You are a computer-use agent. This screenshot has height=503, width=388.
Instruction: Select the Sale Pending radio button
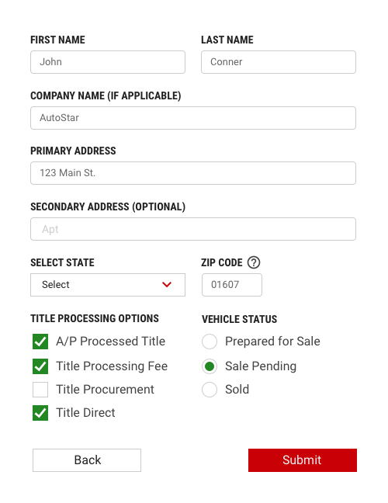pos(210,366)
